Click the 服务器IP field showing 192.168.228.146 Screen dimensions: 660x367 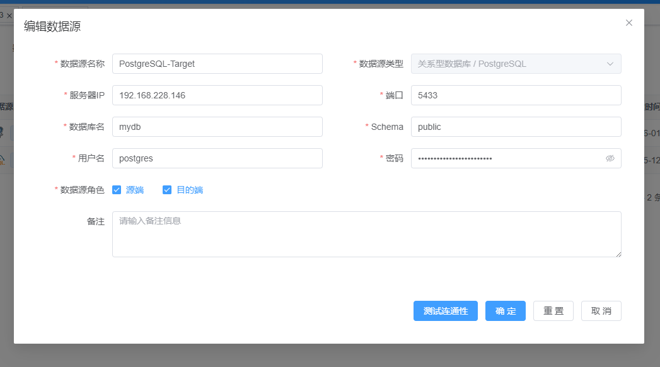tap(217, 95)
